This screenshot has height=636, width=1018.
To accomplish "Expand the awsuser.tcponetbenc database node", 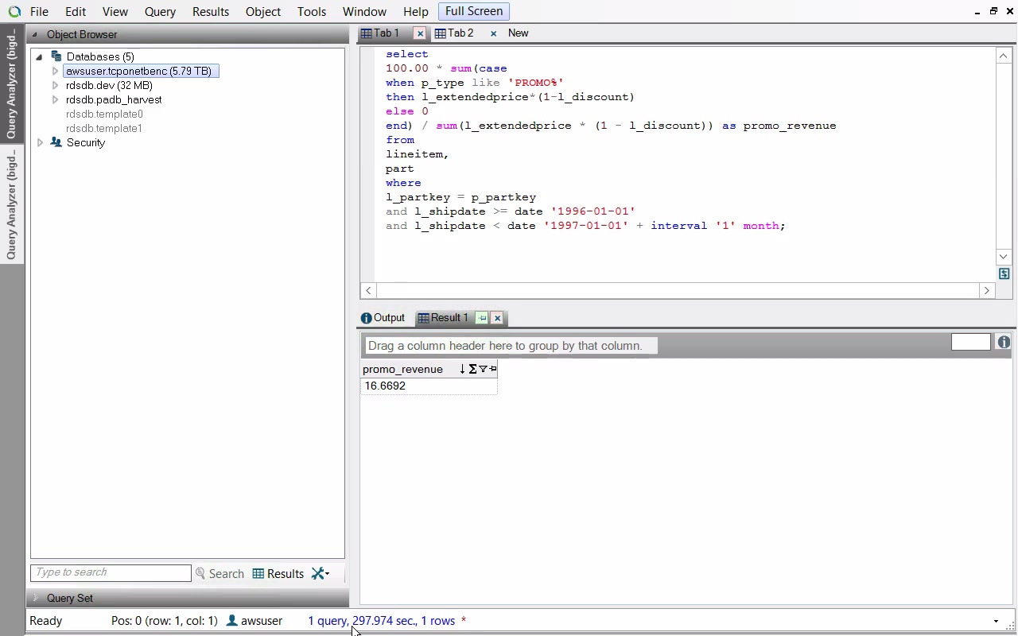I will tap(55, 71).
